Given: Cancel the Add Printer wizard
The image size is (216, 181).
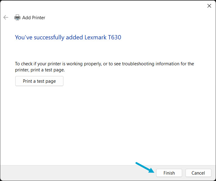Looking at the screenshot, I should click(x=198, y=173).
